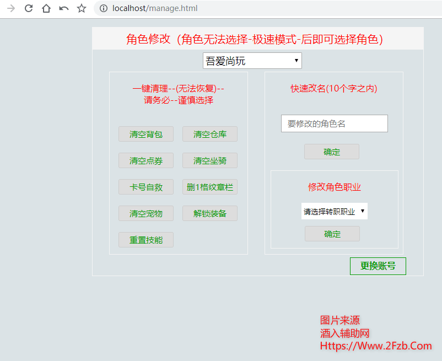The width and height of the screenshot is (442, 361).
Task: Open the 吾爱尚玩 character dropdown
Action: [x=252, y=61]
